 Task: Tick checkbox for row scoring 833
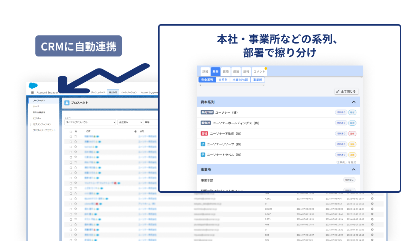(x=71, y=235)
